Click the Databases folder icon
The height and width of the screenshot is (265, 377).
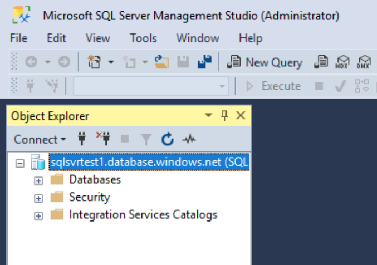pos(57,179)
